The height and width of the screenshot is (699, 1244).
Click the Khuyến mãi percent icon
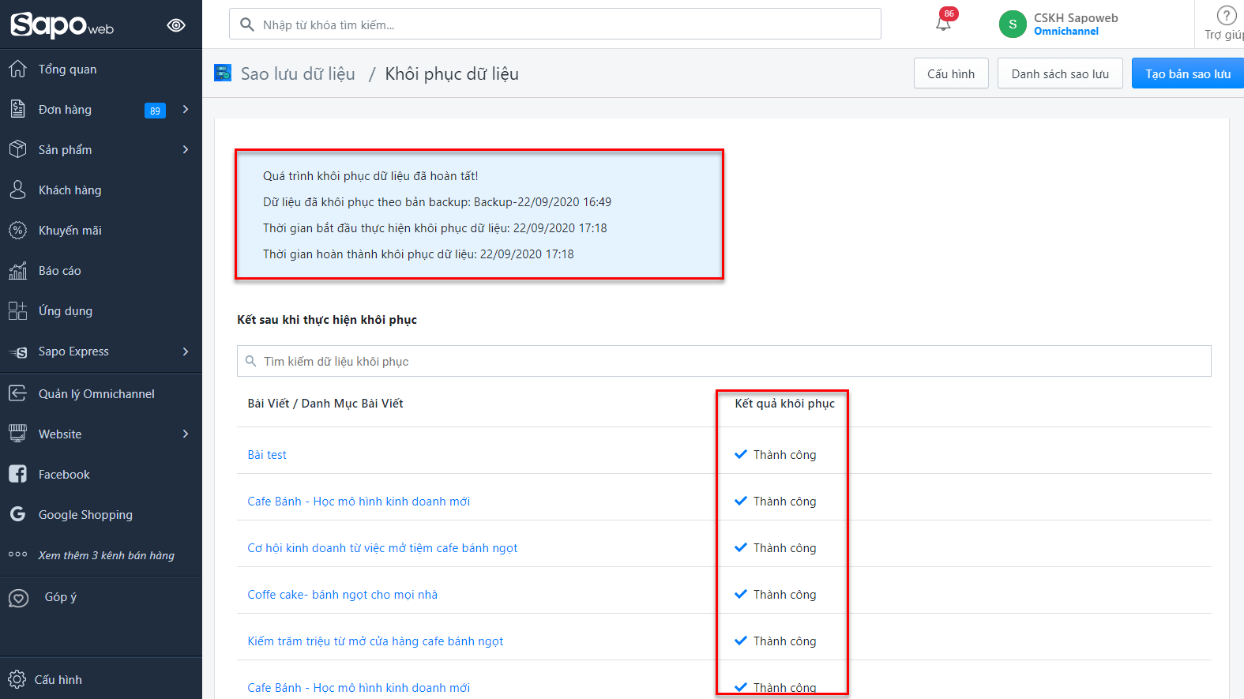pos(17,231)
